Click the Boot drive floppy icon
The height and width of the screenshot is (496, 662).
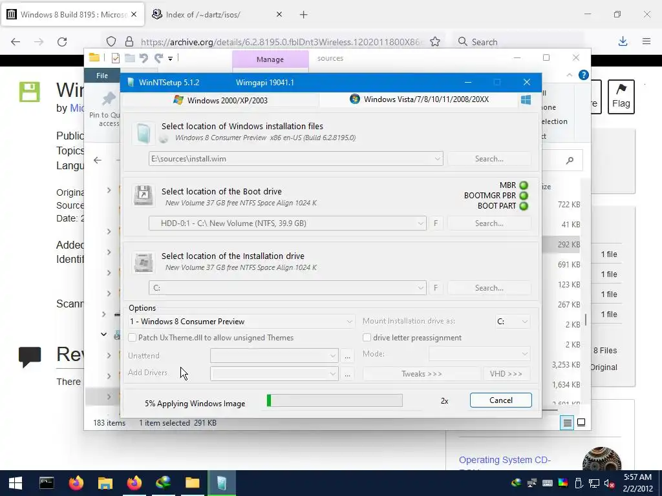(x=143, y=196)
